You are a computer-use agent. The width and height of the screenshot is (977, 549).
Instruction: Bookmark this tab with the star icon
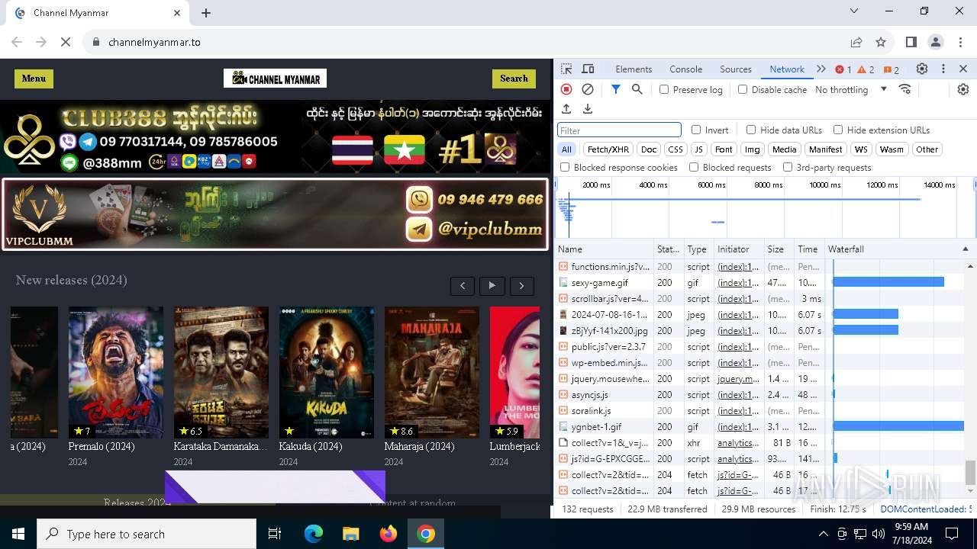[881, 42]
